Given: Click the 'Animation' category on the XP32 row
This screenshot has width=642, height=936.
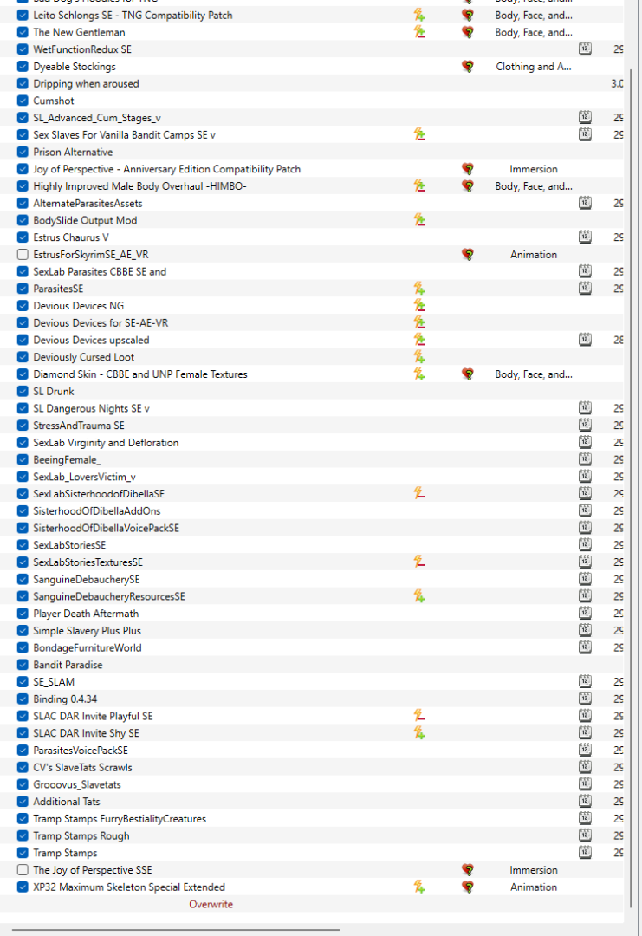Looking at the screenshot, I should (x=534, y=887).
